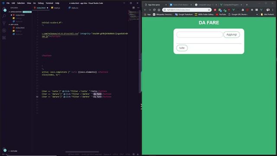
Task: Switch to the index.html editor tab
Action: (41, 8)
